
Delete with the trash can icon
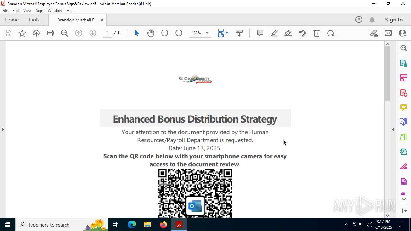pyautogui.click(x=317, y=33)
